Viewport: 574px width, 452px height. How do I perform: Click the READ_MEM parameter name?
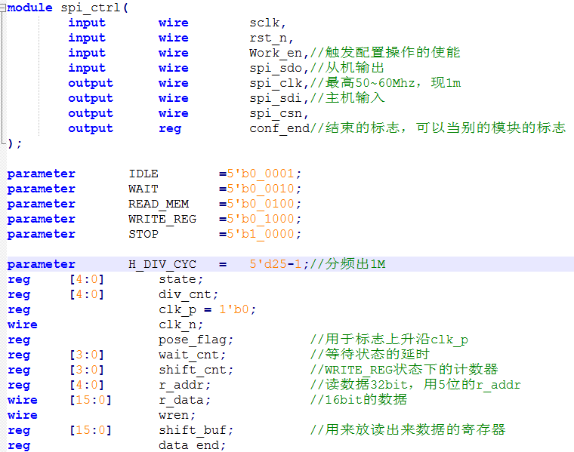tap(159, 204)
